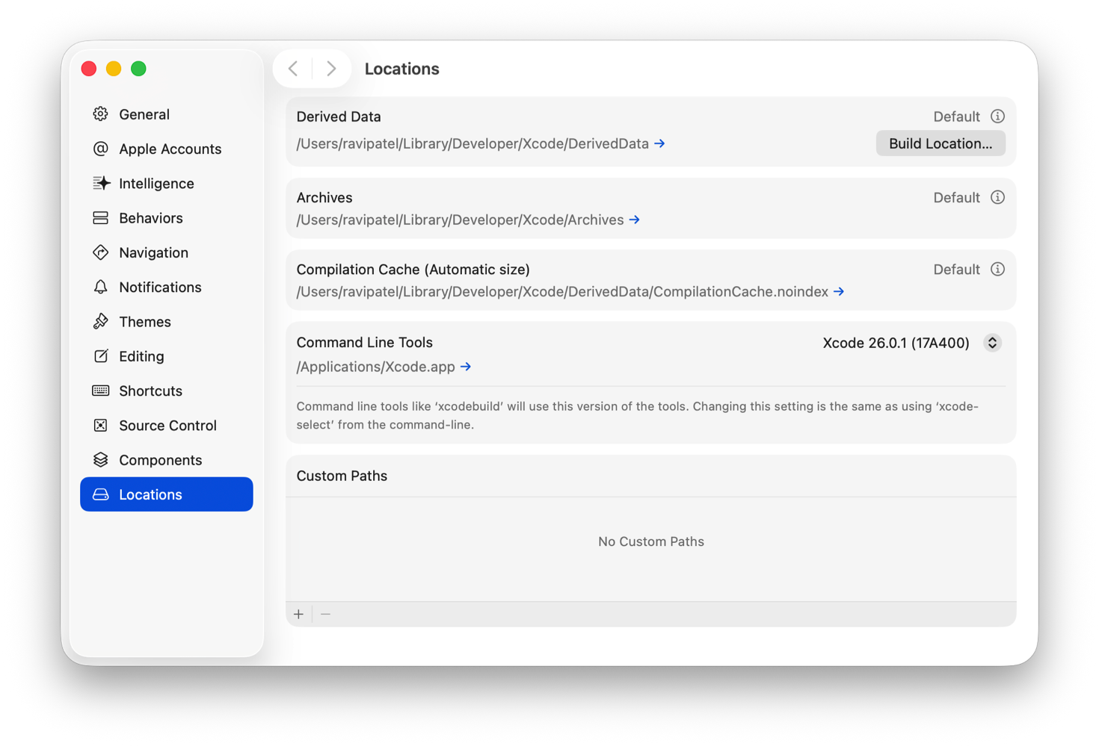
Task: Go to Source Control settings
Action: (x=167, y=426)
